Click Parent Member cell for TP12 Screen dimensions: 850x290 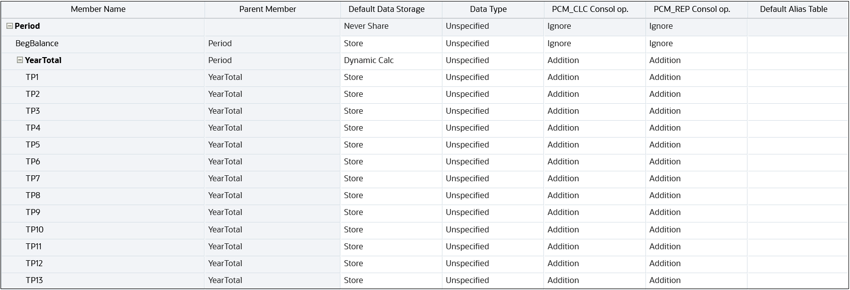point(225,264)
